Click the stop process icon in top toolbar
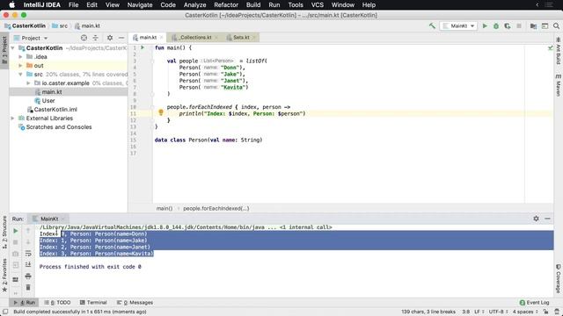The width and height of the screenshot is (563, 316). 519,25
